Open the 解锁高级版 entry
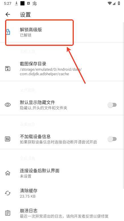Screen dimensions: 124x221 pos(62,32)
